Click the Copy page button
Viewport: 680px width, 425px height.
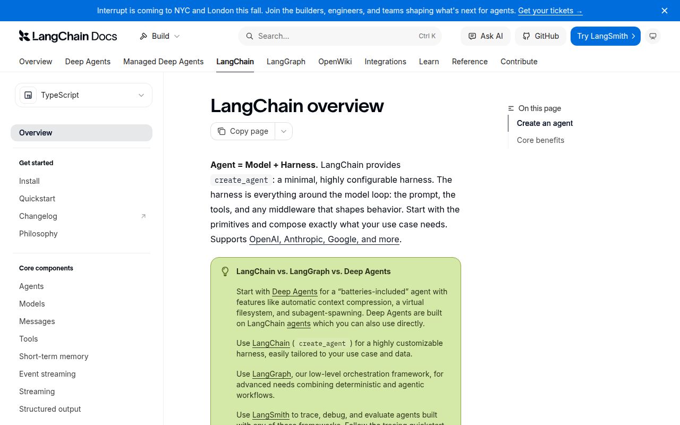(243, 131)
